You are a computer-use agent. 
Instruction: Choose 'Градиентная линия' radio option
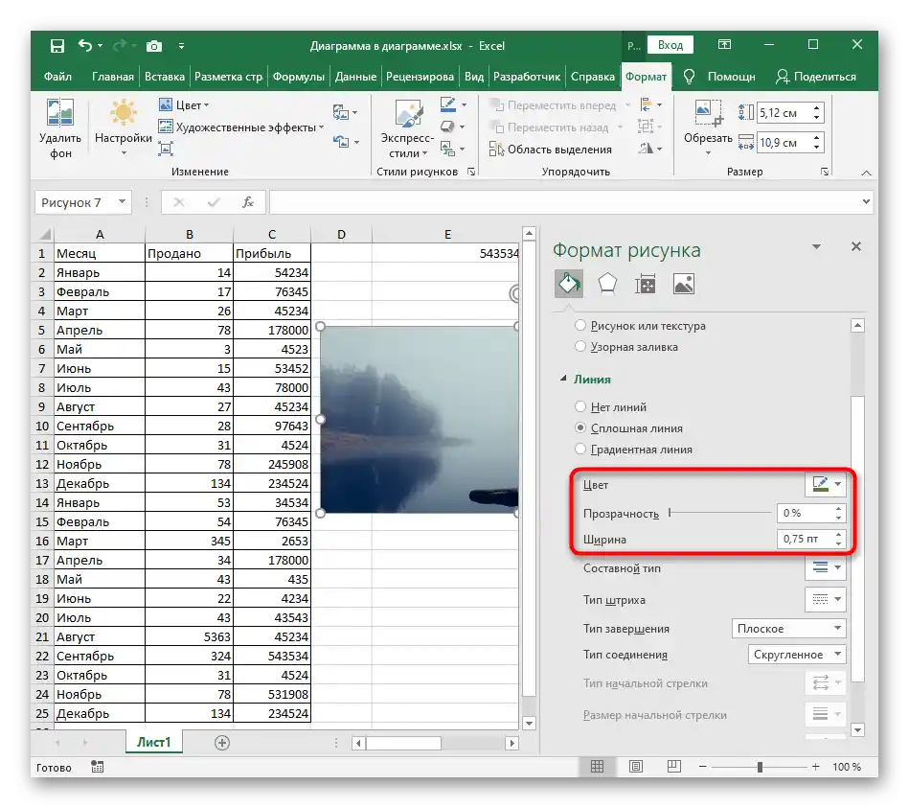coord(579,450)
